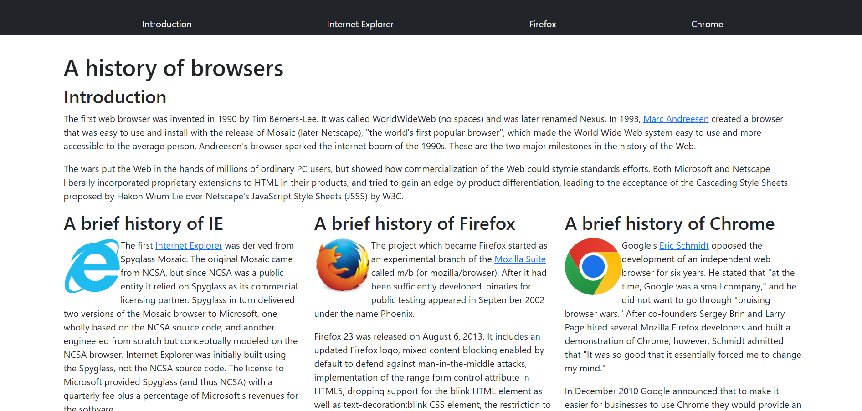862x411 pixels.
Task: Select Internet Explorer in the top navigation
Action: 360,24
